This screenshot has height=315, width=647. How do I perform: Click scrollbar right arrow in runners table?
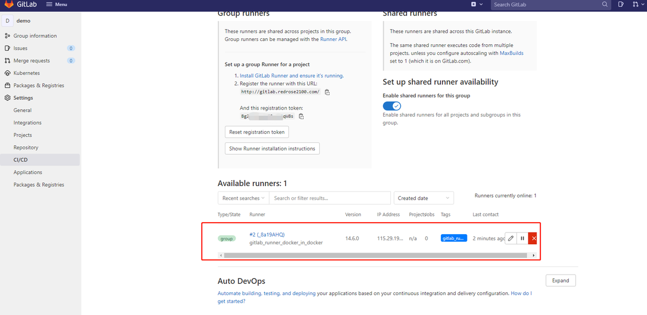(x=534, y=255)
